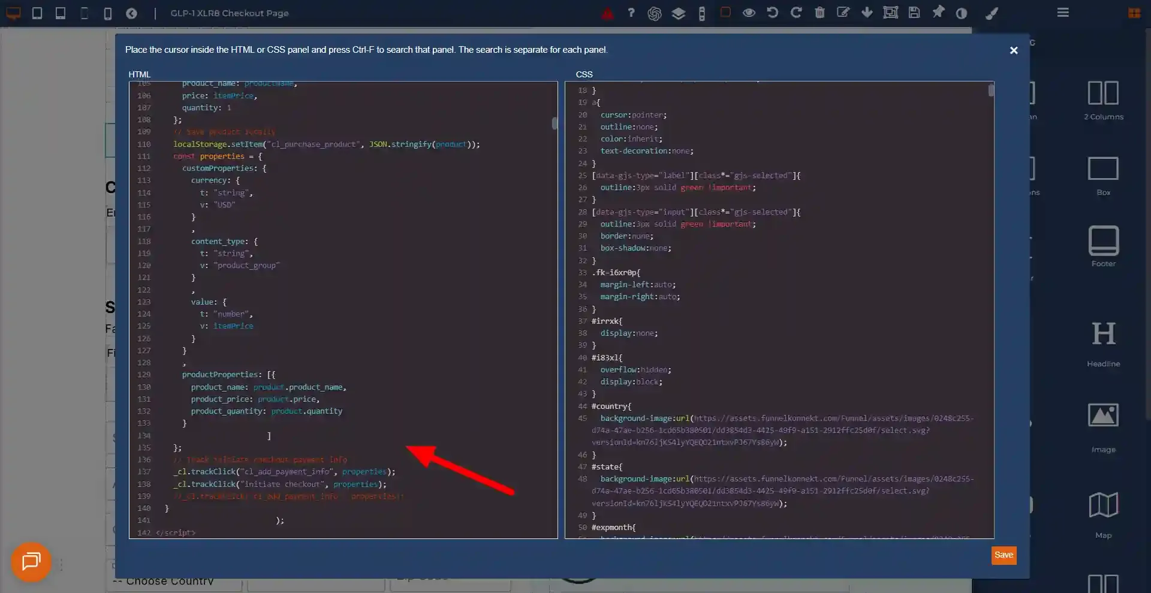This screenshot has width=1151, height=593.
Task: Open the orange chat support bubble
Action: coord(31,562)
